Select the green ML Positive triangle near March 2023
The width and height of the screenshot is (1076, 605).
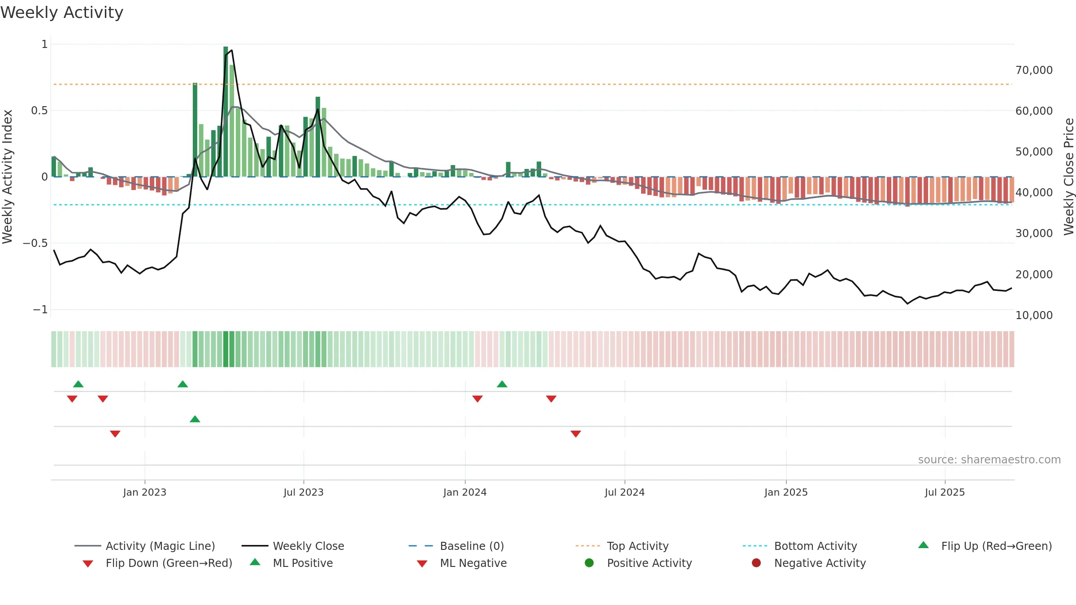[x=195, y=419]
